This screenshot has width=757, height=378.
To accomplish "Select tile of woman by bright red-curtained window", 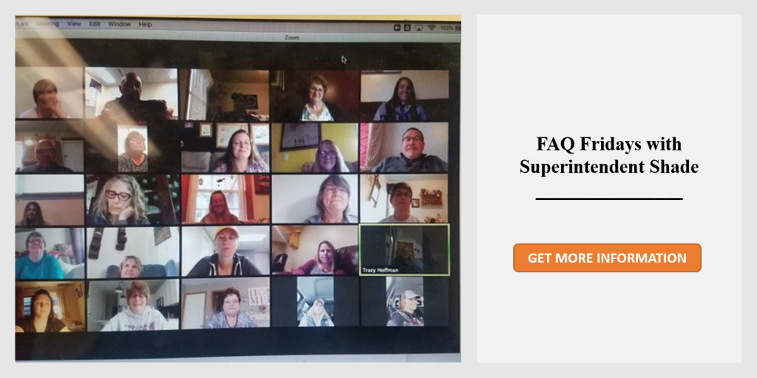I will 225,199.
